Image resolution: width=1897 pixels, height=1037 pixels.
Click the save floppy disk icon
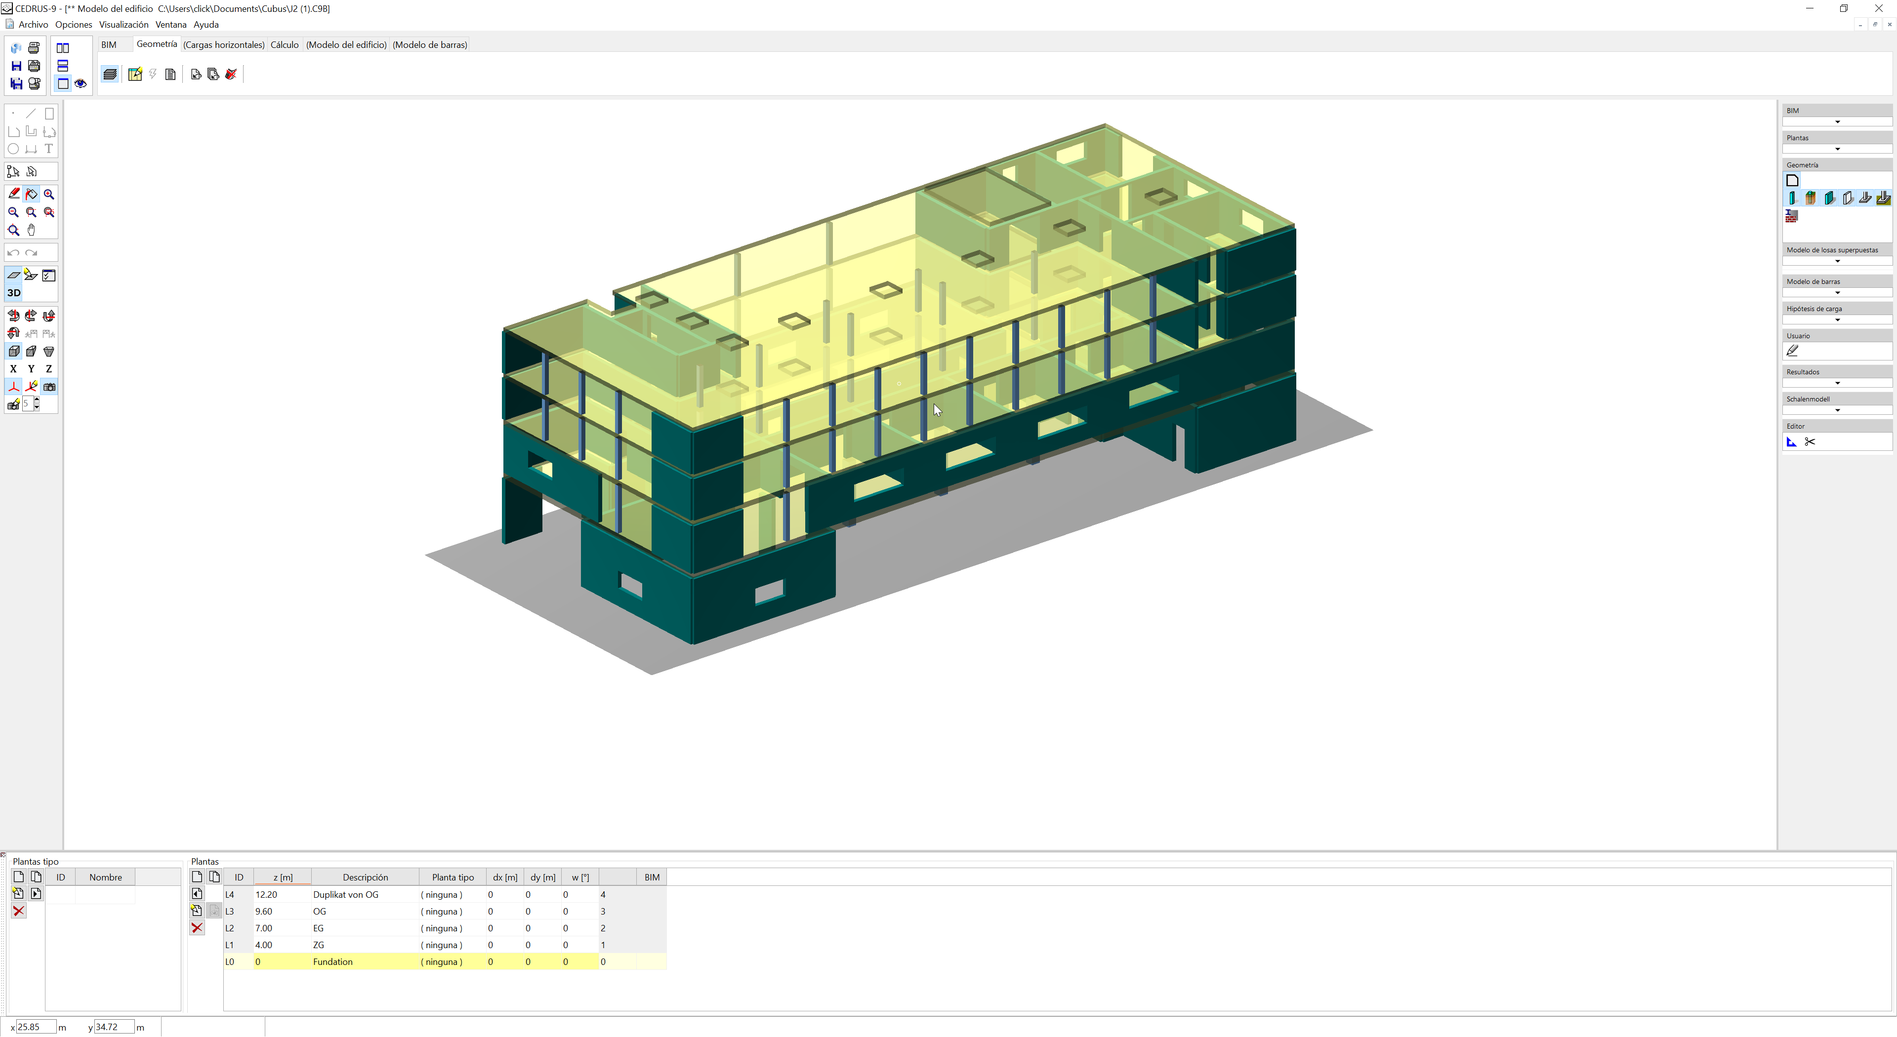(16, 66)
